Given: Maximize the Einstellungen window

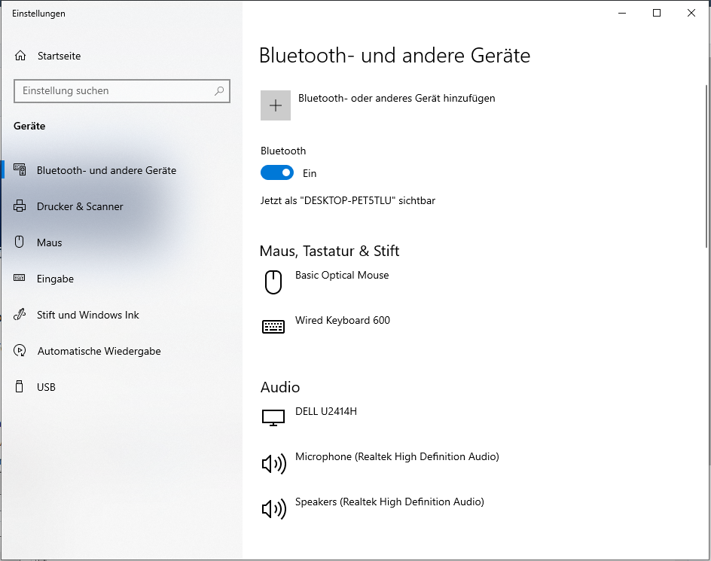Looking at the screenshot, I should [x=657, y=13].
